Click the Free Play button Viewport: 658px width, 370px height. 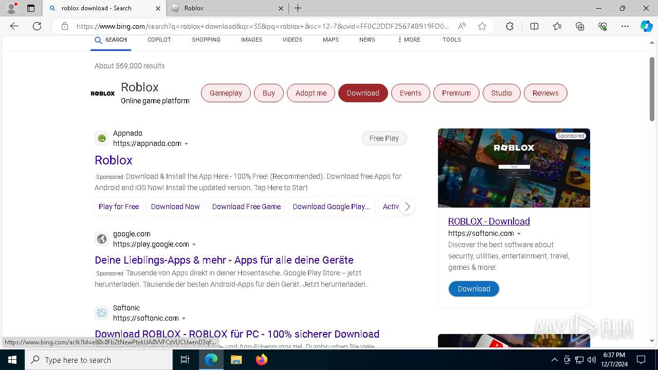coord(384,138)
